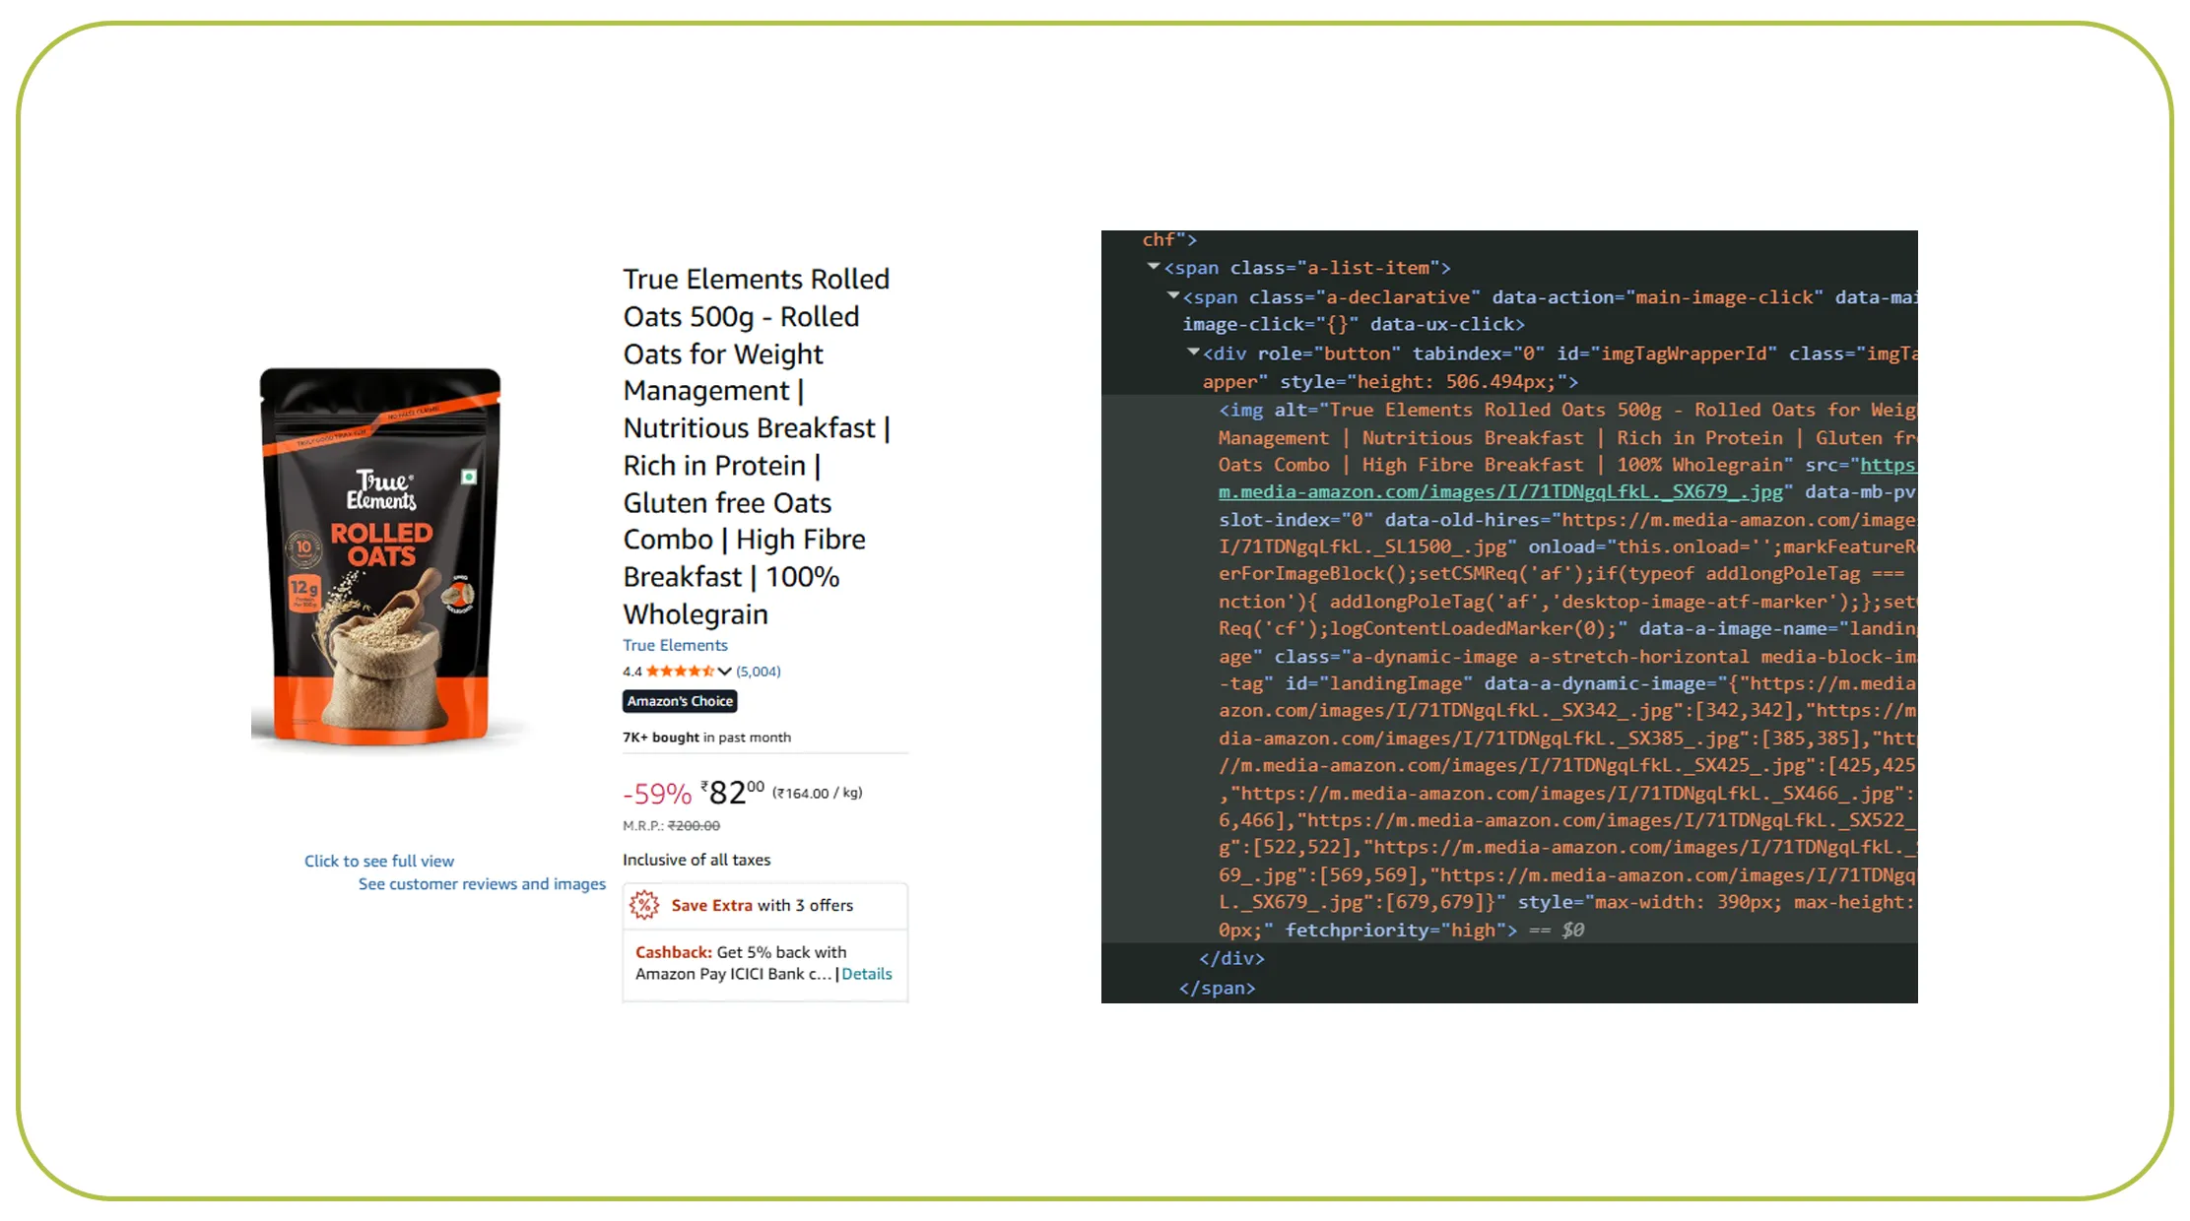Click the -59% discount text

coord(657,794)
